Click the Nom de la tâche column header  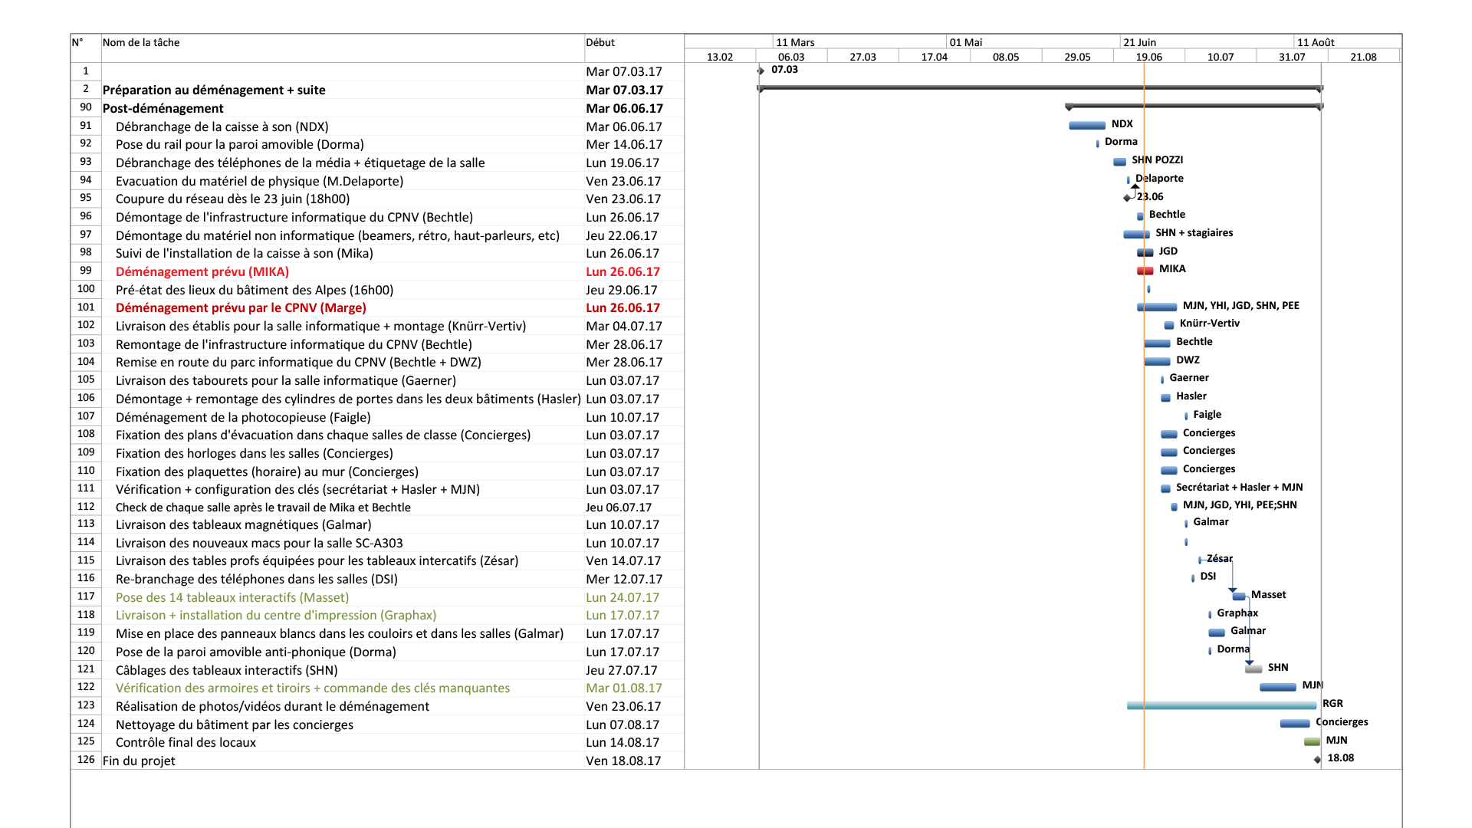[141, 42]
